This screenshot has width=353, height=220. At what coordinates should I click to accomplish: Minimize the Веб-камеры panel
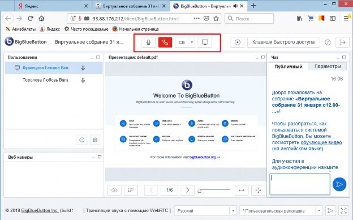point(93,157)
